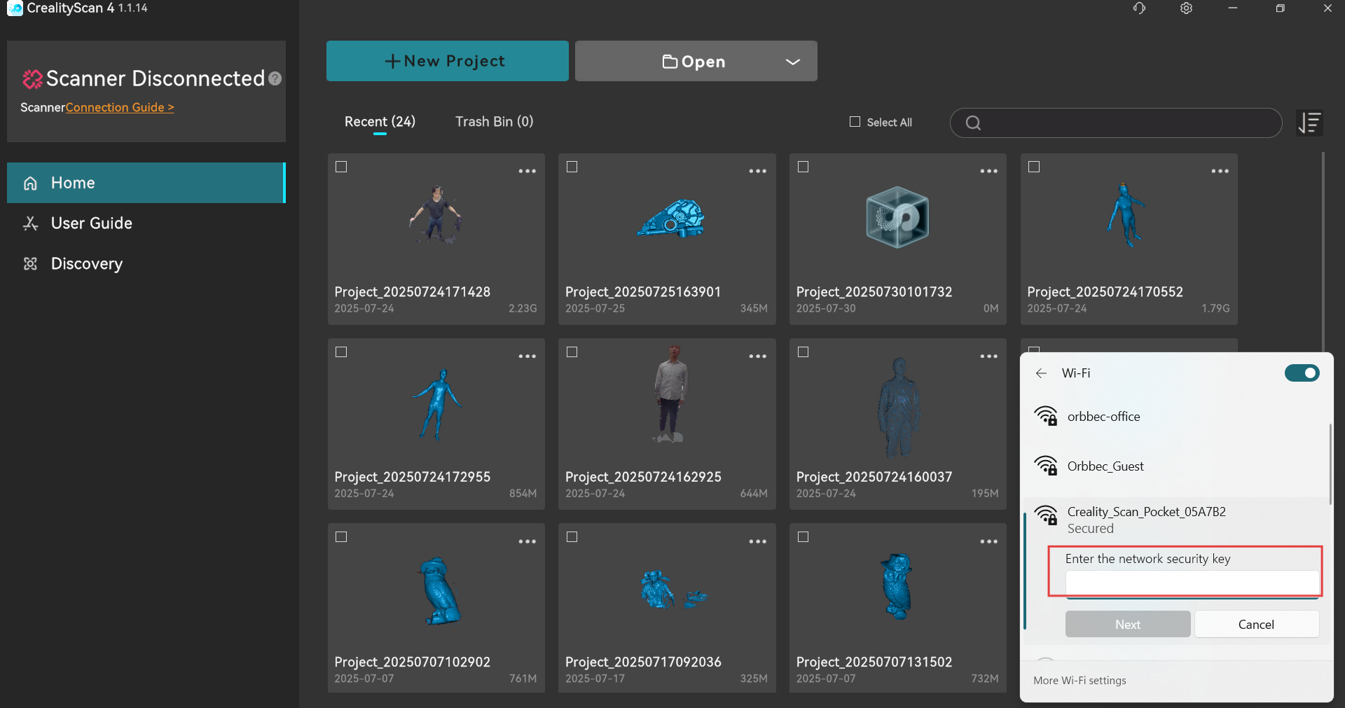Image resolution: width=1345 pixels, height=708 pixels.
Task: Turn off the Wi-Fi toggle switch
Action: coord(1302,373)
